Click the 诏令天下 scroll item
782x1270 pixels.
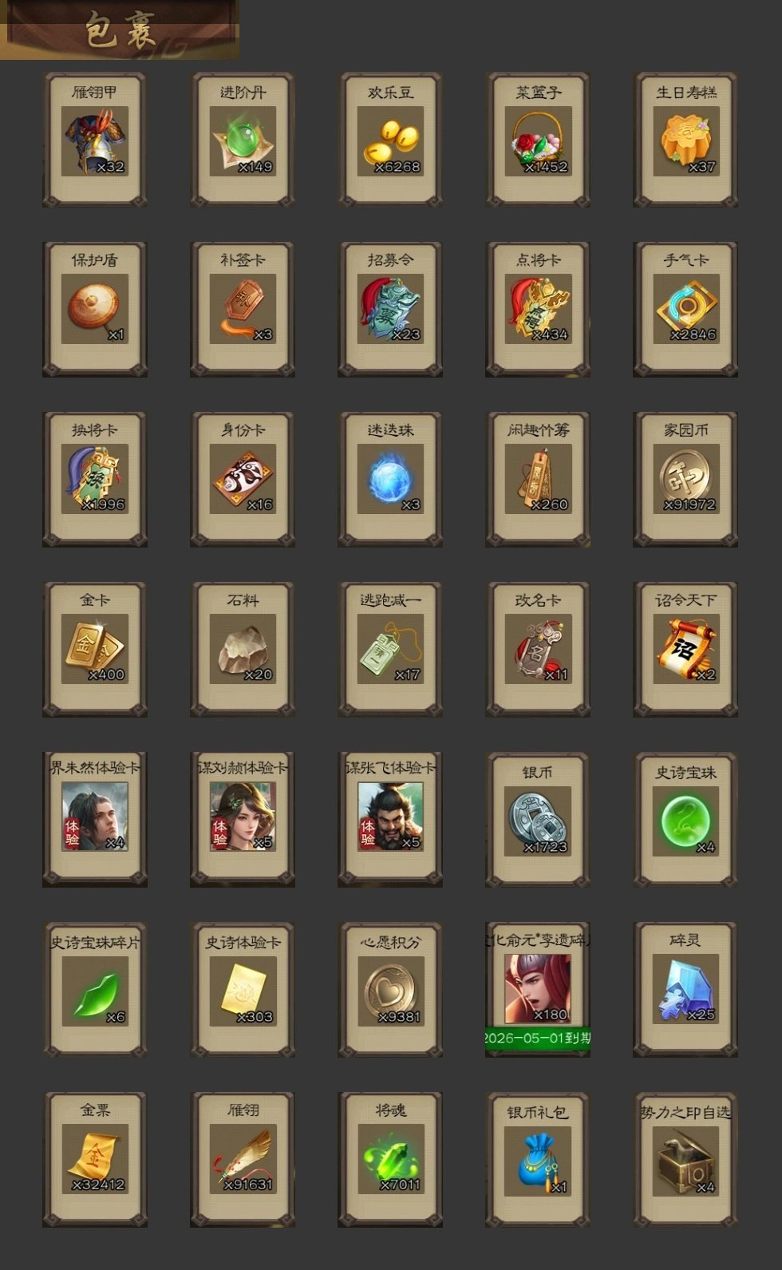[685, 650]
